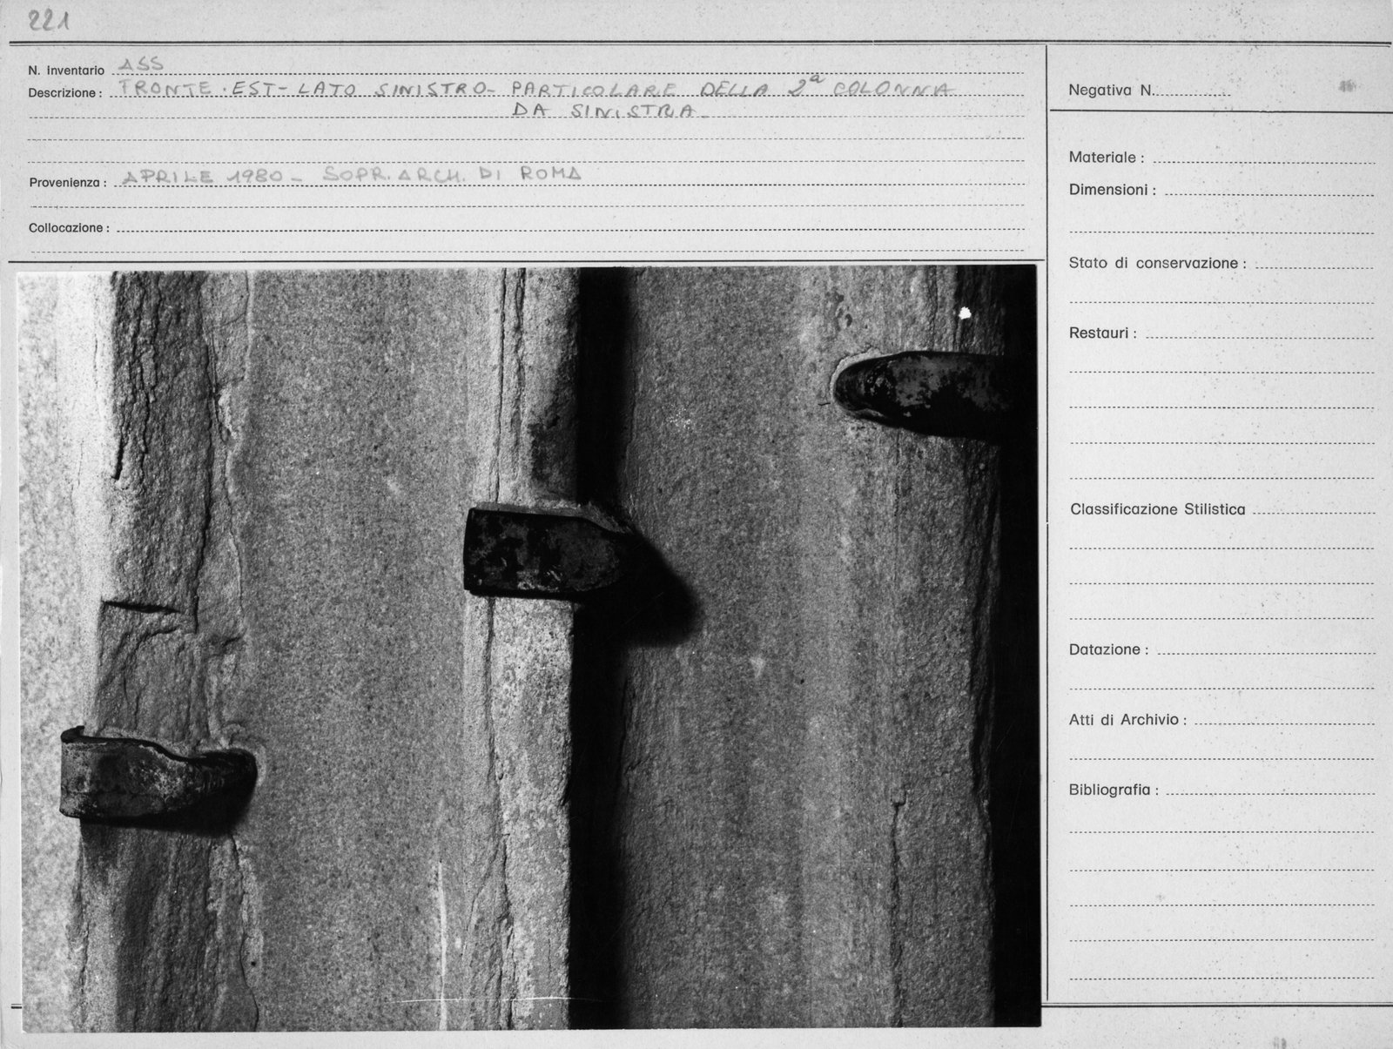Click the 'Negativa N.' label
Viewport: 1393px width, 1049px height.
(1112, 90)
